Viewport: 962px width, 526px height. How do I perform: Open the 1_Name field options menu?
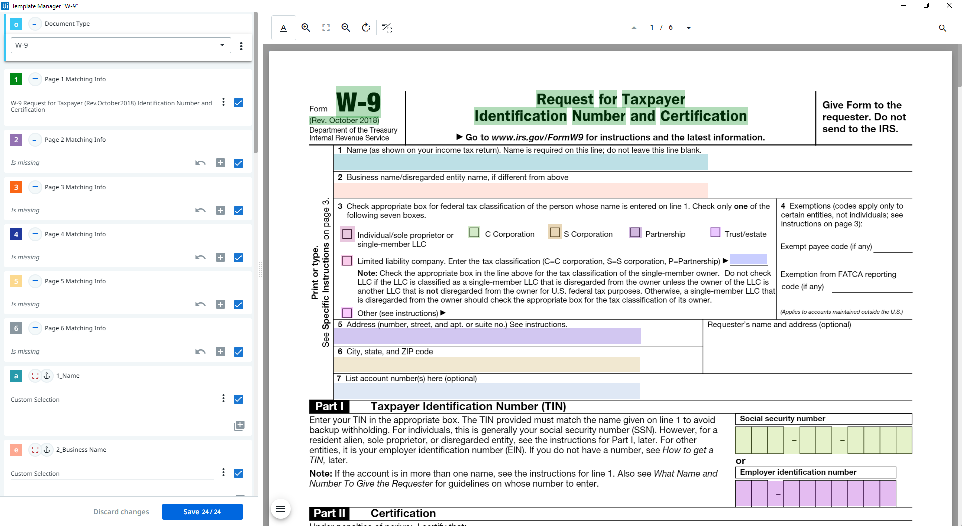(223, 398)
